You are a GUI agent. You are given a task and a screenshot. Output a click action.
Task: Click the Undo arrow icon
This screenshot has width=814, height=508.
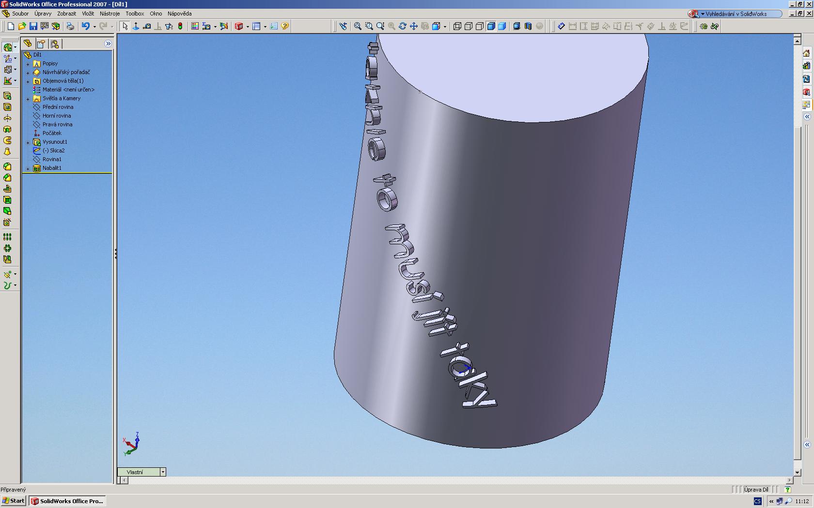coord(86,26)
